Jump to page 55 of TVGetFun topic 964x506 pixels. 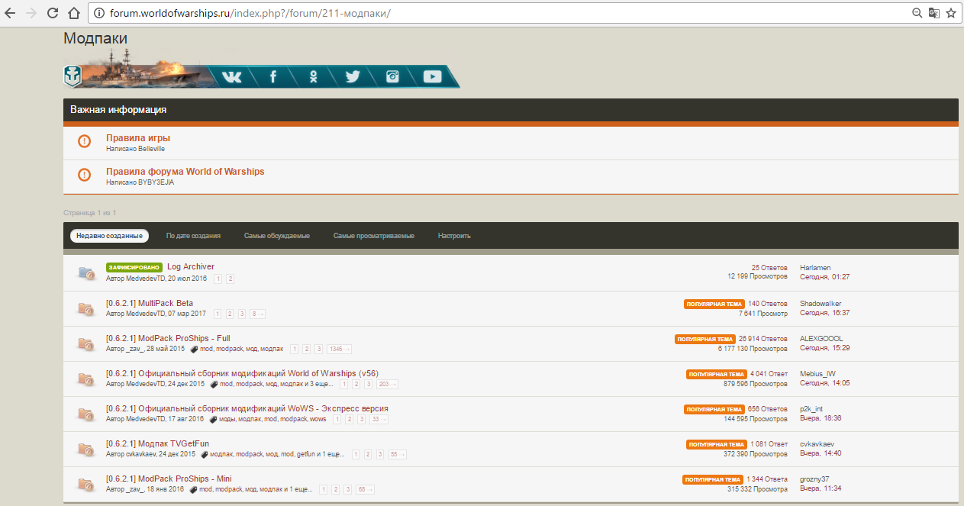click(398, 454)
